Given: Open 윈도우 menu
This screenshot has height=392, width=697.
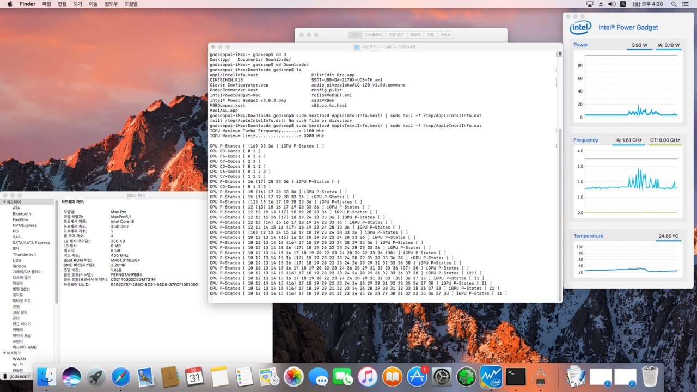Looking at the screenshot, I should pyautogui.click(x=111, y=4).
